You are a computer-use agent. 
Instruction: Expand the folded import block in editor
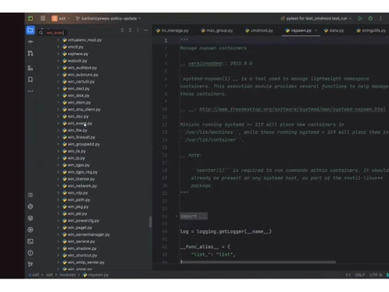pos(177,216)
